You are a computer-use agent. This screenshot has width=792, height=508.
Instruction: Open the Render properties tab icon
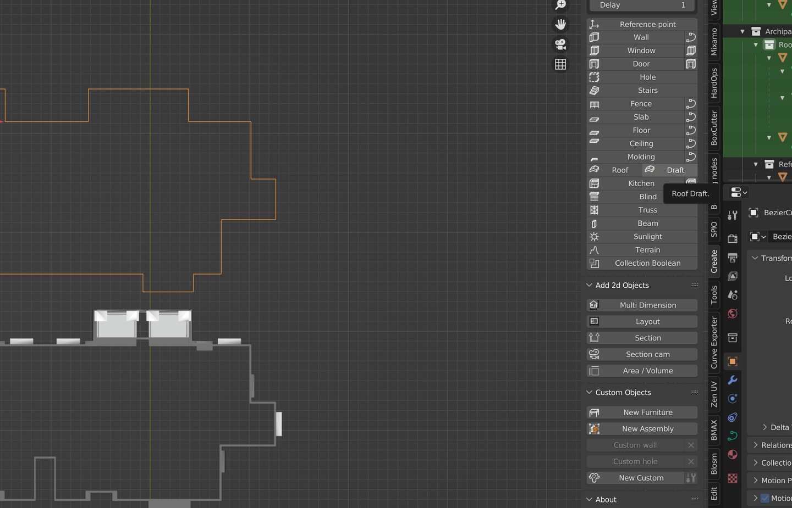[x=733, y=238]
